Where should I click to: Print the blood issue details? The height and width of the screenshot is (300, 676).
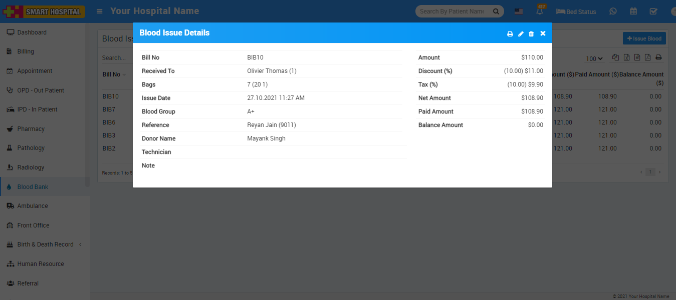510,34
